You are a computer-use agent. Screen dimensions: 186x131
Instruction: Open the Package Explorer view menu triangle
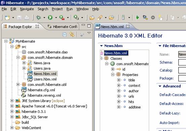89,33
